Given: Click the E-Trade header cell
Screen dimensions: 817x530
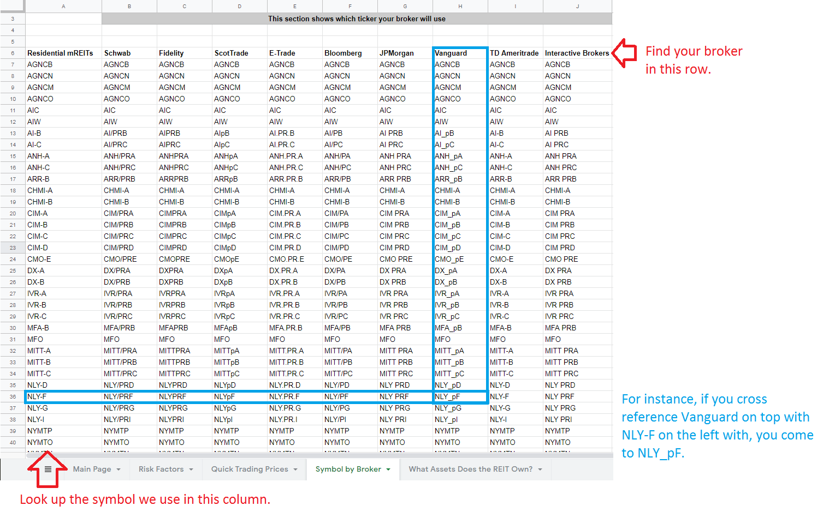Looking at the screenshot, I should (295, 53).
